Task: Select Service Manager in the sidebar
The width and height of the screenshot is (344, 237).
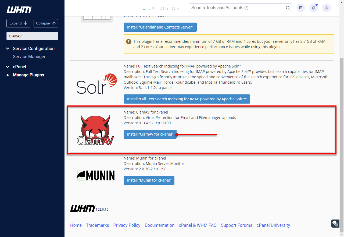Action: tap(29, 56)
